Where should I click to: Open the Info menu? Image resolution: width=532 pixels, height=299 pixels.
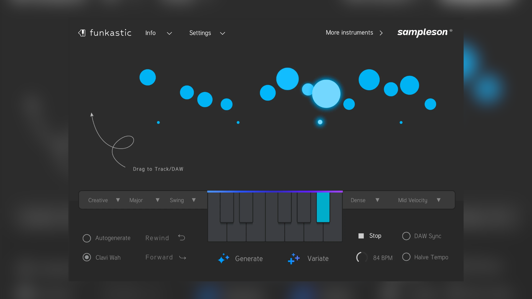click(150, 33)
